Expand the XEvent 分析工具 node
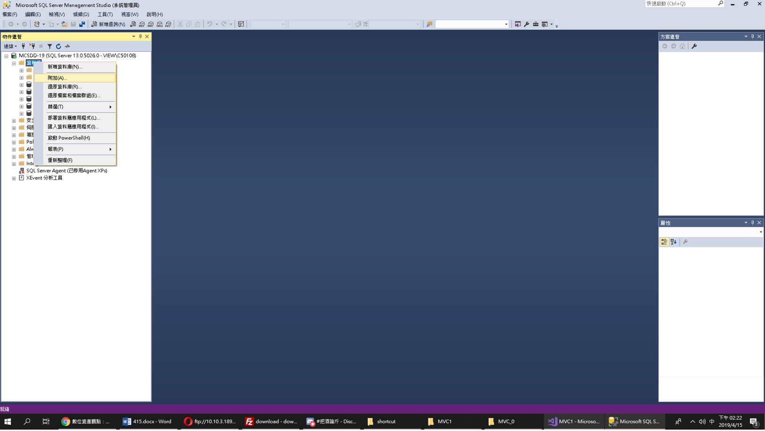This screenshot has height=431, width=765. pyautogui.click(x=14, y=178)
